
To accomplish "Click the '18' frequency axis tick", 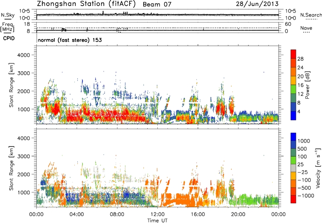I will tap(27, 24).
